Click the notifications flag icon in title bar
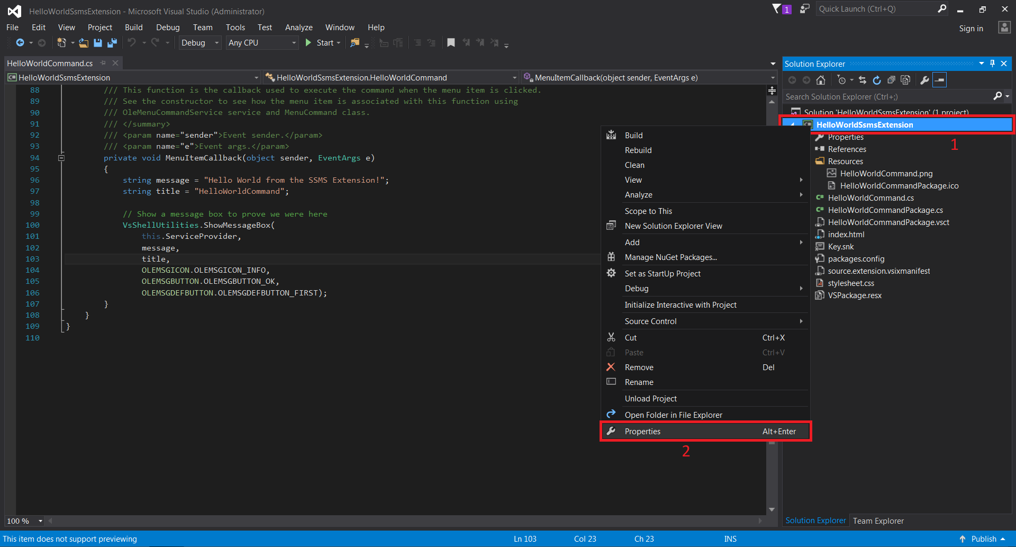 [777, 9]
